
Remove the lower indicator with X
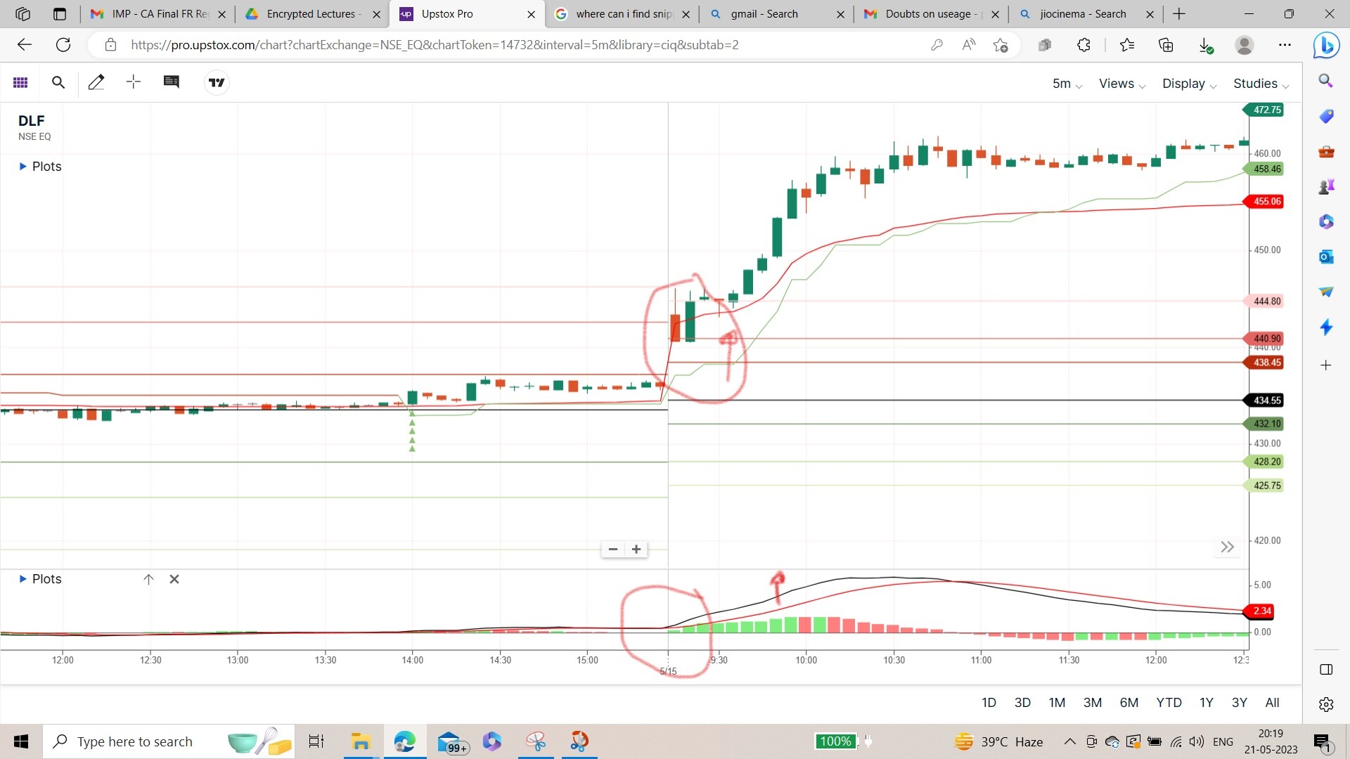174,579
